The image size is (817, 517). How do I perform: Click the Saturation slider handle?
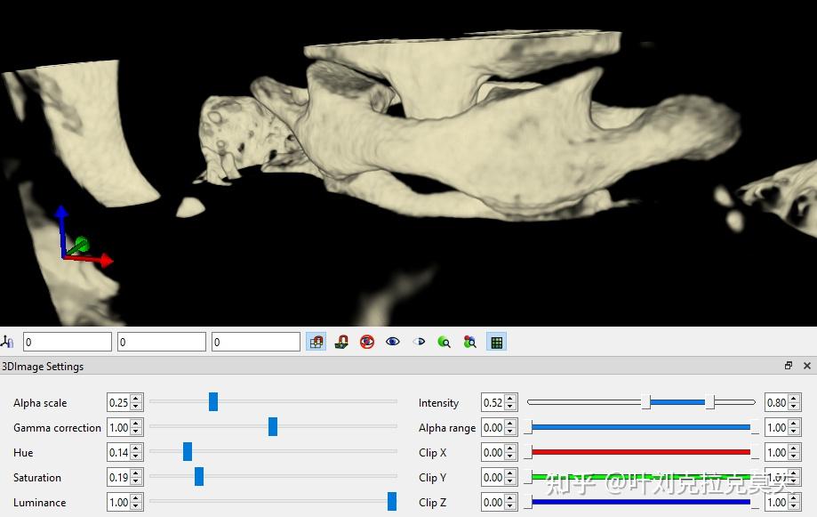pos(199,477)
